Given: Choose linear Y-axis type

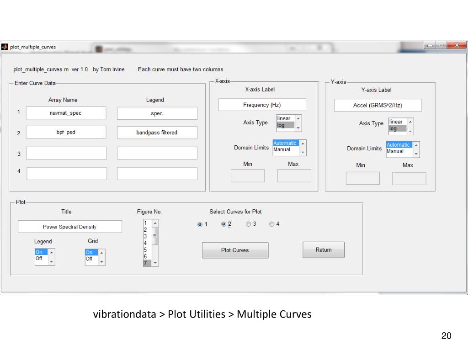Looking at the screenshot, I should point(397,122).
